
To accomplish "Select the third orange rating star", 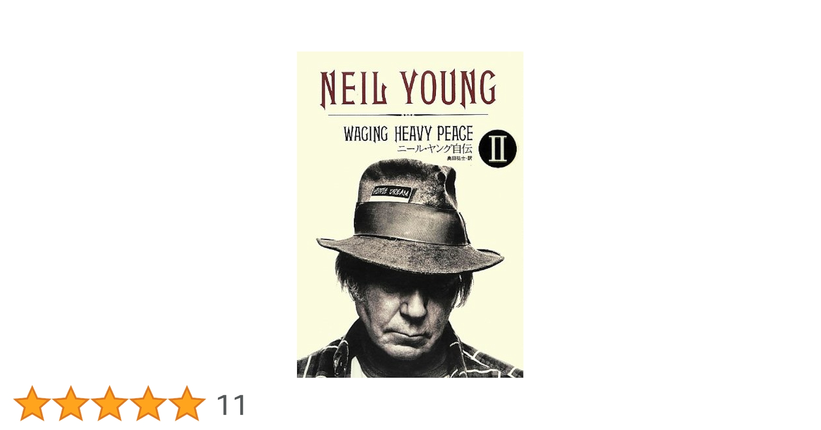I will [109, 403].
